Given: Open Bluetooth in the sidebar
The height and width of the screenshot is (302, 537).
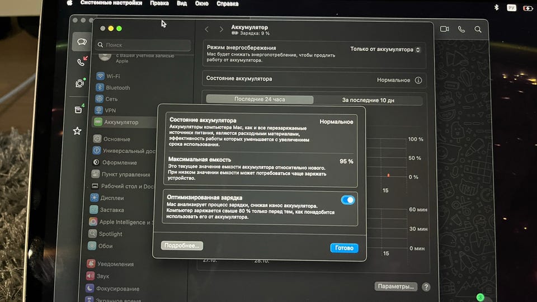Looking at the screenshot, I should tap(114, 88).
